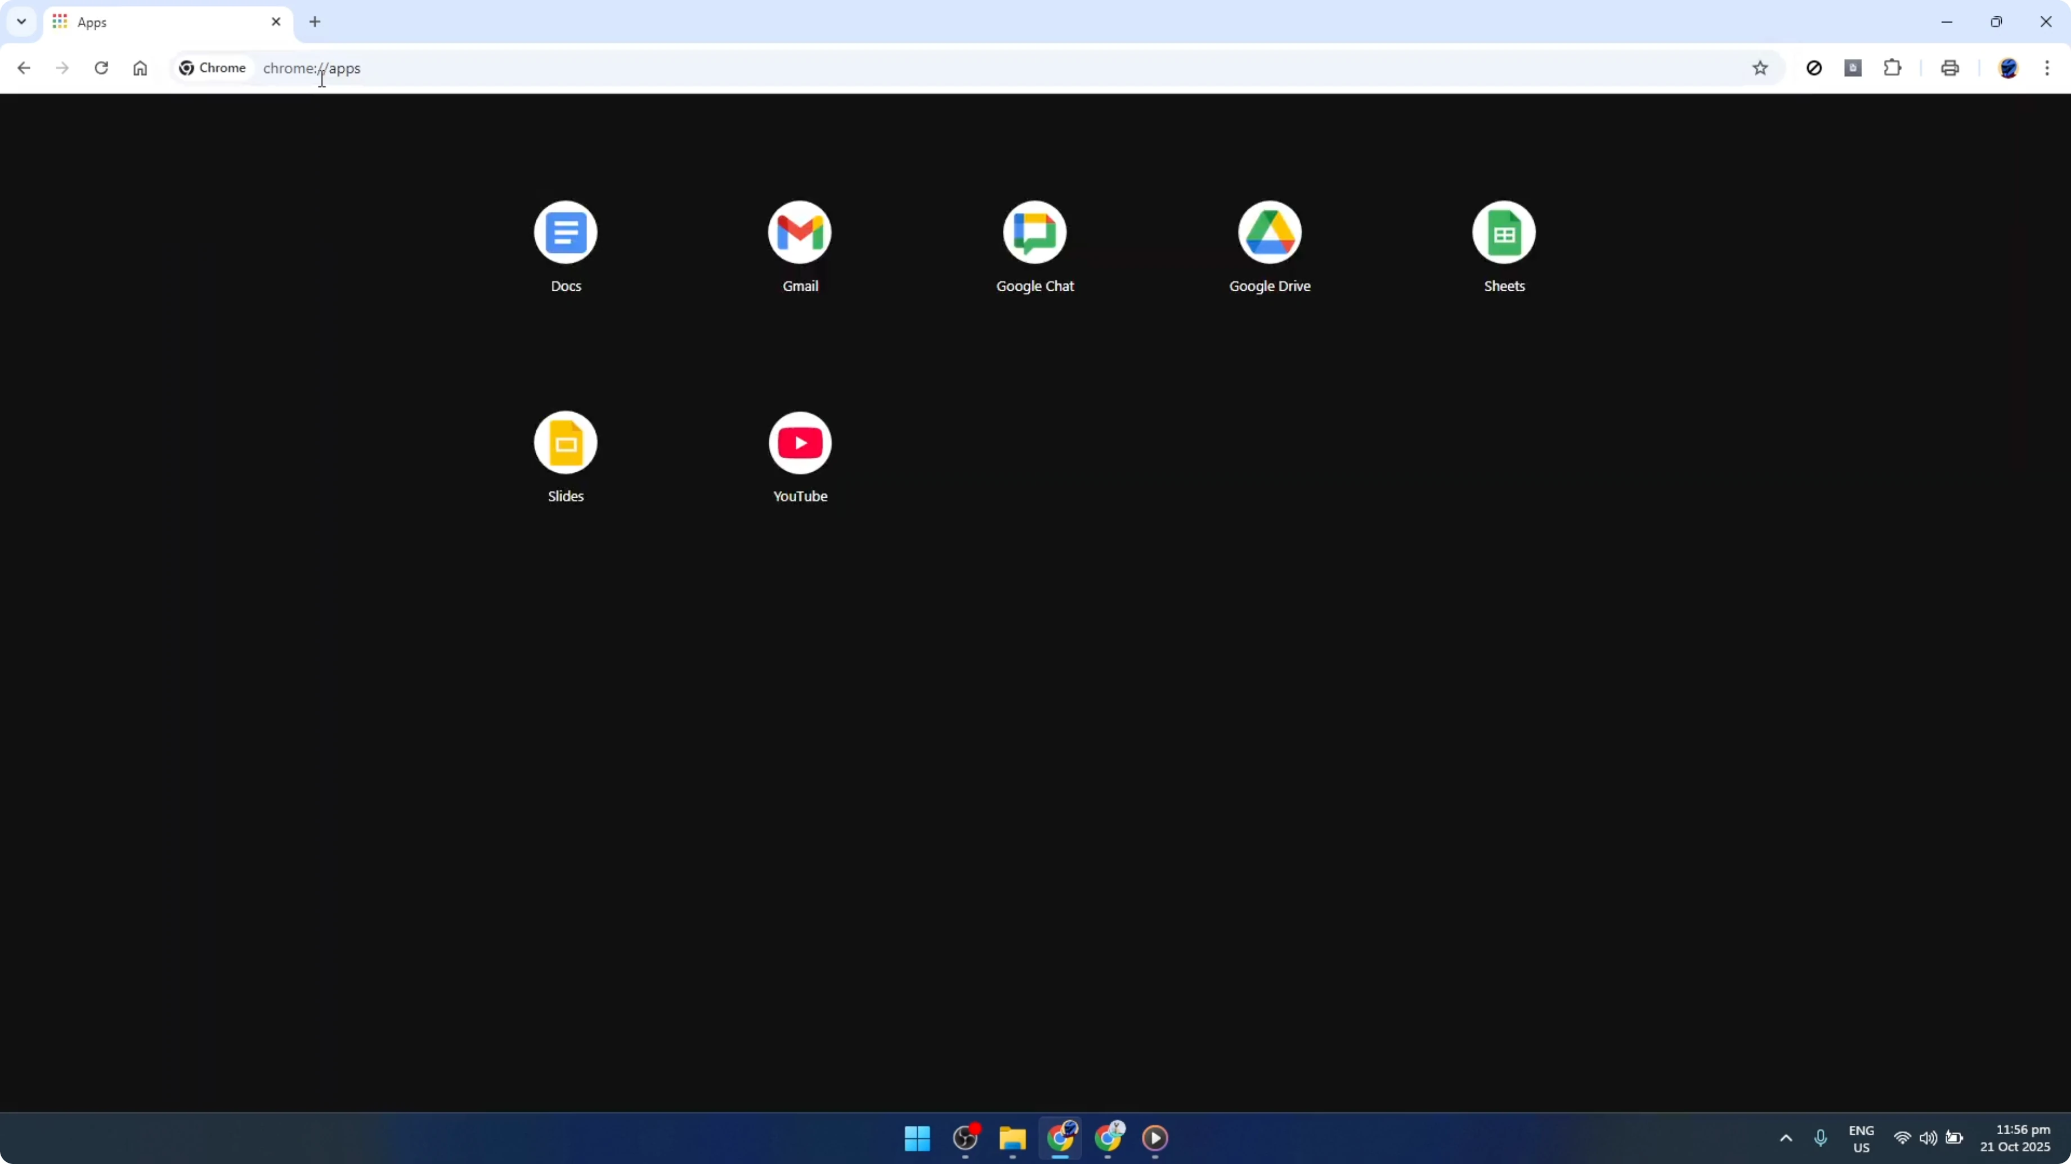The width and height of the screenshot is (2071, 1164).
Task: Bookmark the current page with the star
Action: (1760, 68)
